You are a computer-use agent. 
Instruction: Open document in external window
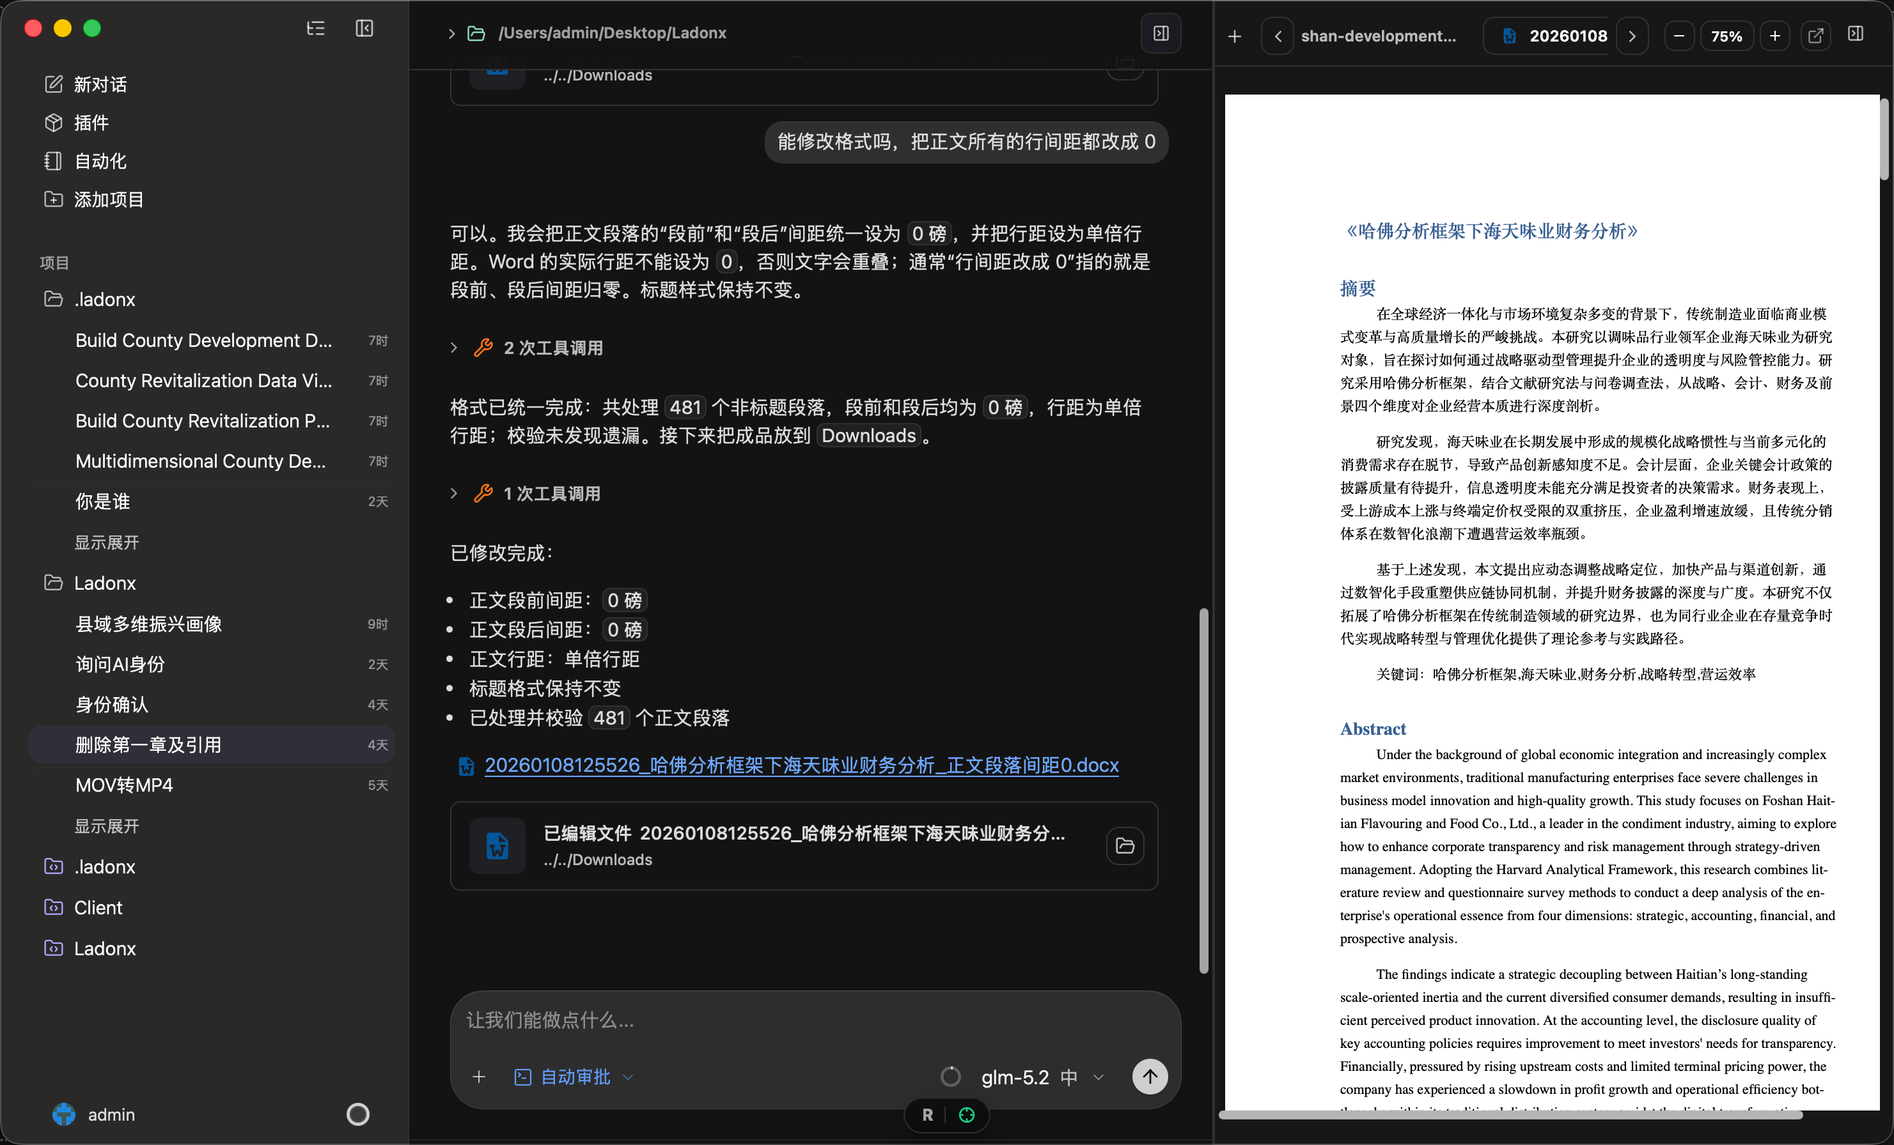pos(1815,36)
